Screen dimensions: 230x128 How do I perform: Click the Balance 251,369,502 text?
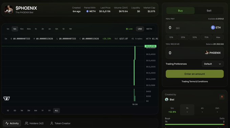(215, 44)
